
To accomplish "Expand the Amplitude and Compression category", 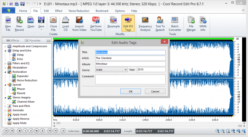I will (x=5, y=46).
